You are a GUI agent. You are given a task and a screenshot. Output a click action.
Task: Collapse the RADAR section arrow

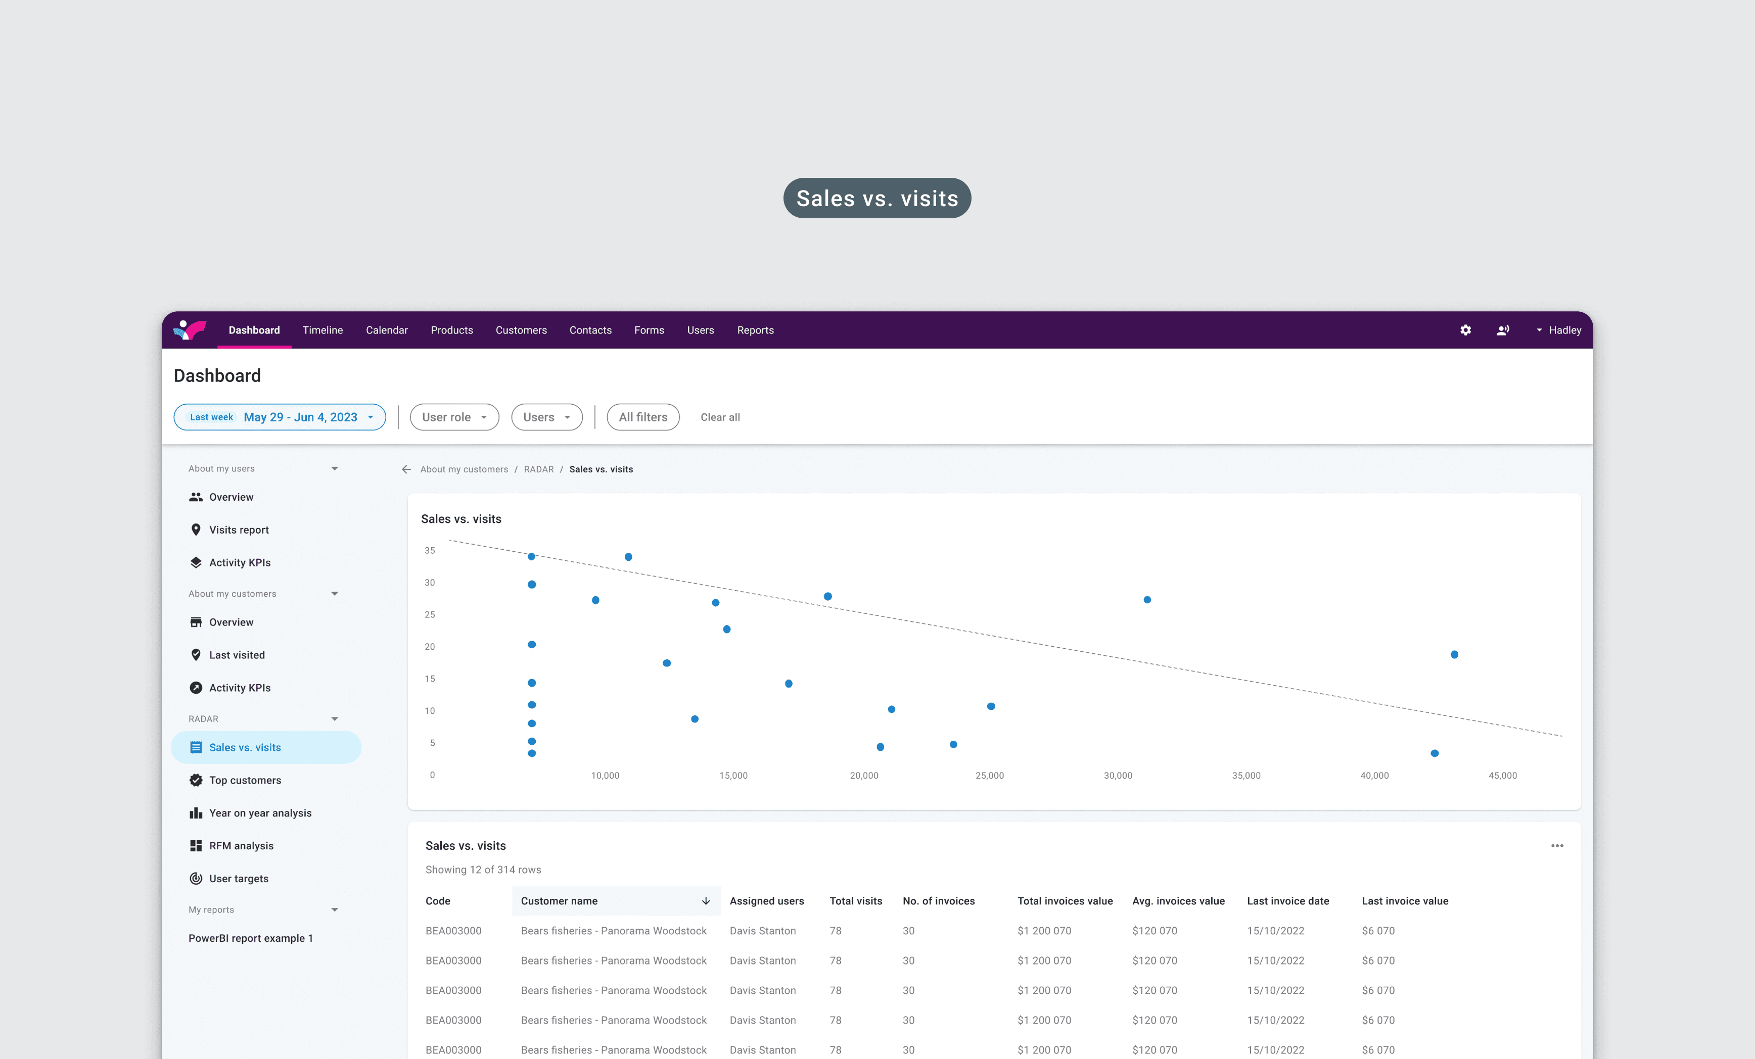tap(335, 719)
